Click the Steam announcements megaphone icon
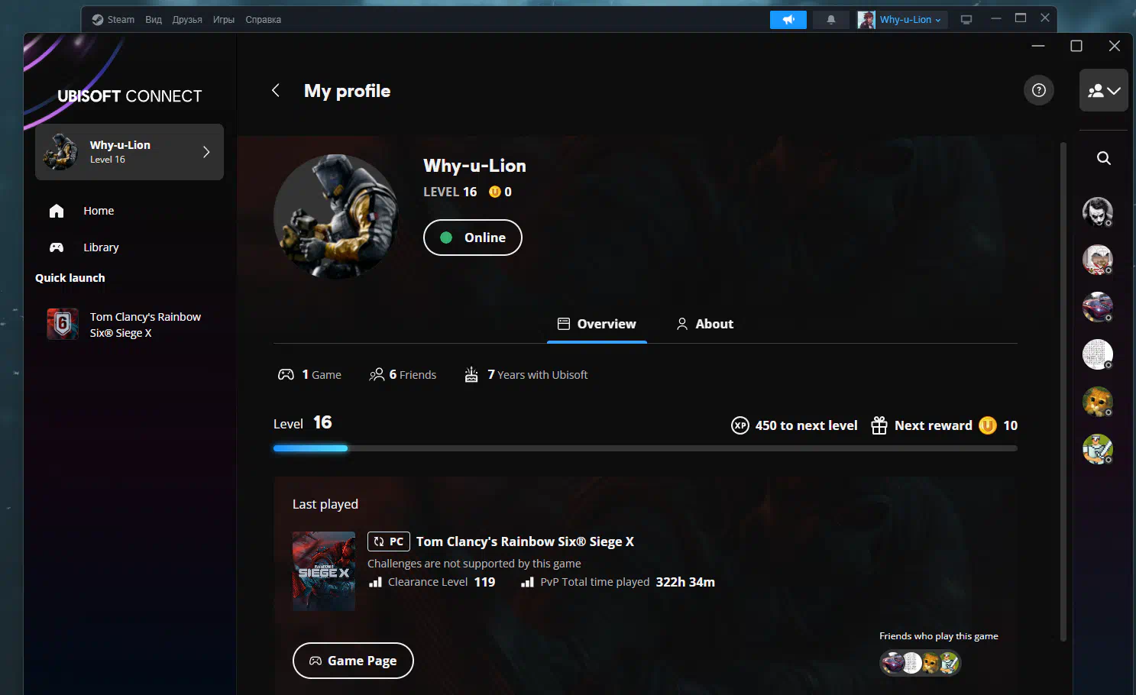This screenshot has width=1136, height=695. pos(788,20)
